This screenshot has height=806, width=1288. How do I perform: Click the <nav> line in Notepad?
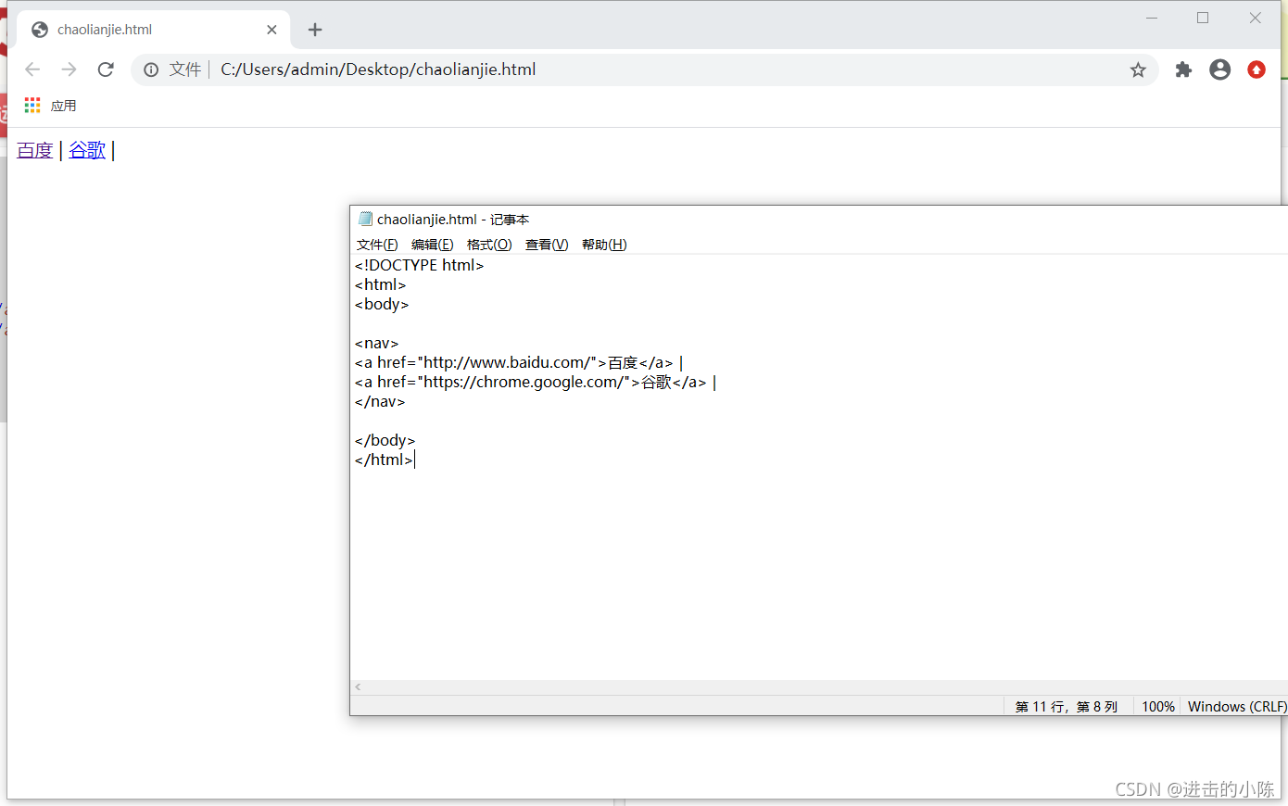(x=376, y=343)
